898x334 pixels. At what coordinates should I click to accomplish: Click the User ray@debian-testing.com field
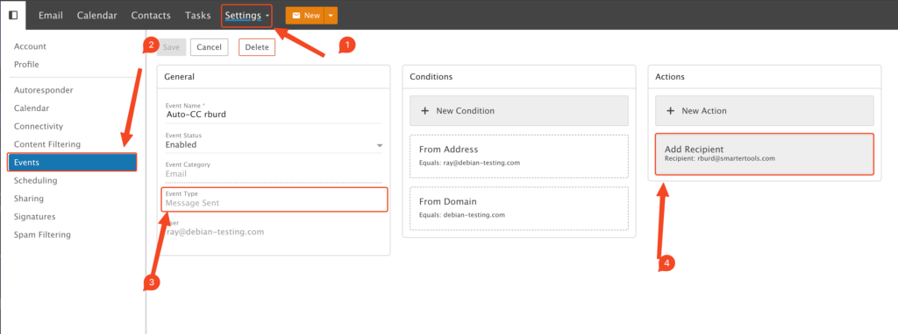tap(274, 228)
